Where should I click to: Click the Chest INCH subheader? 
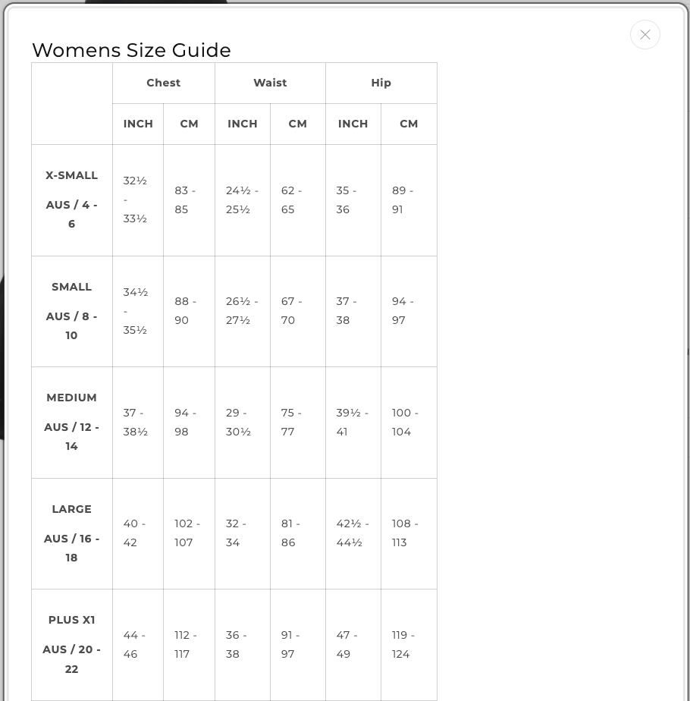138,124
